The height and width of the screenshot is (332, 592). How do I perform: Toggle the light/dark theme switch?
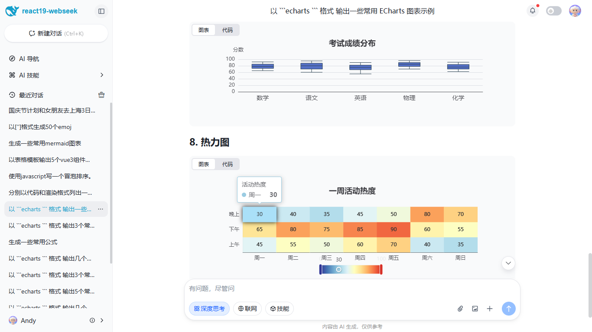point(554,11)
